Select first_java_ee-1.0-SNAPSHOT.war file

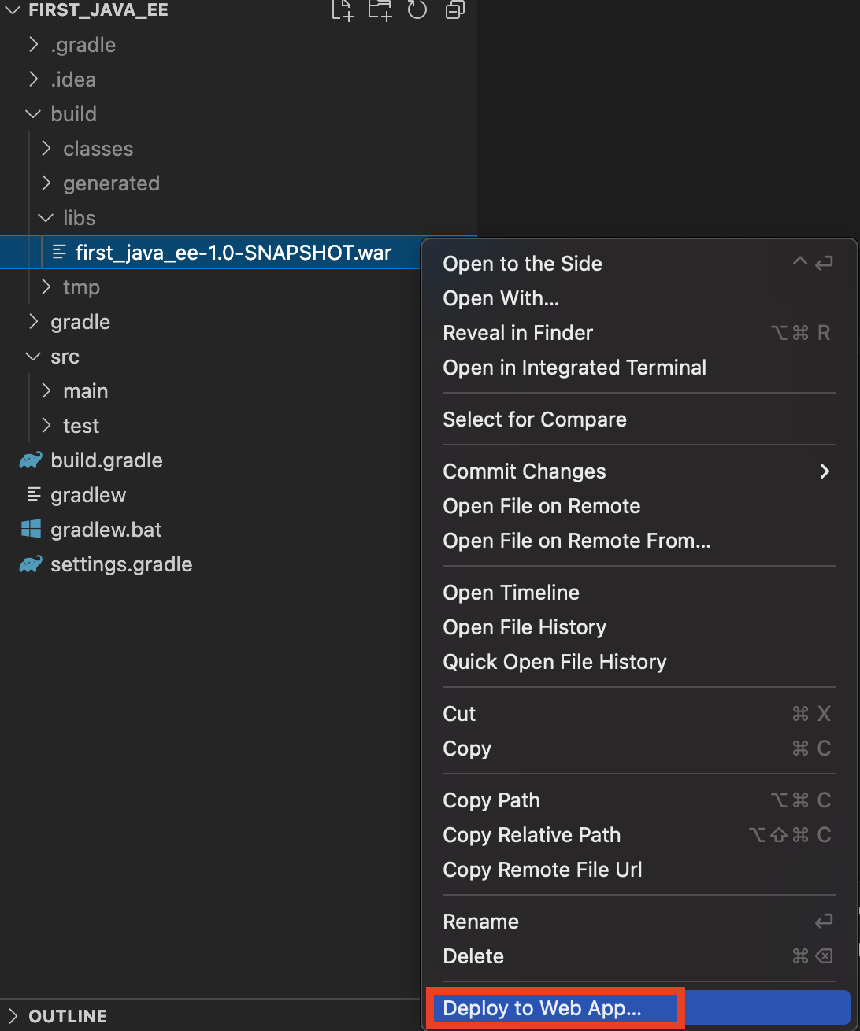pos(233,253)
